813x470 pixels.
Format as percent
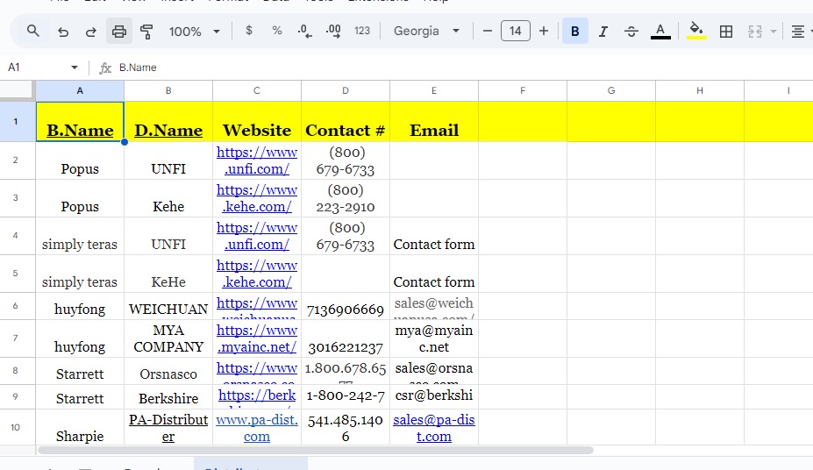click(x=277, y=31)
